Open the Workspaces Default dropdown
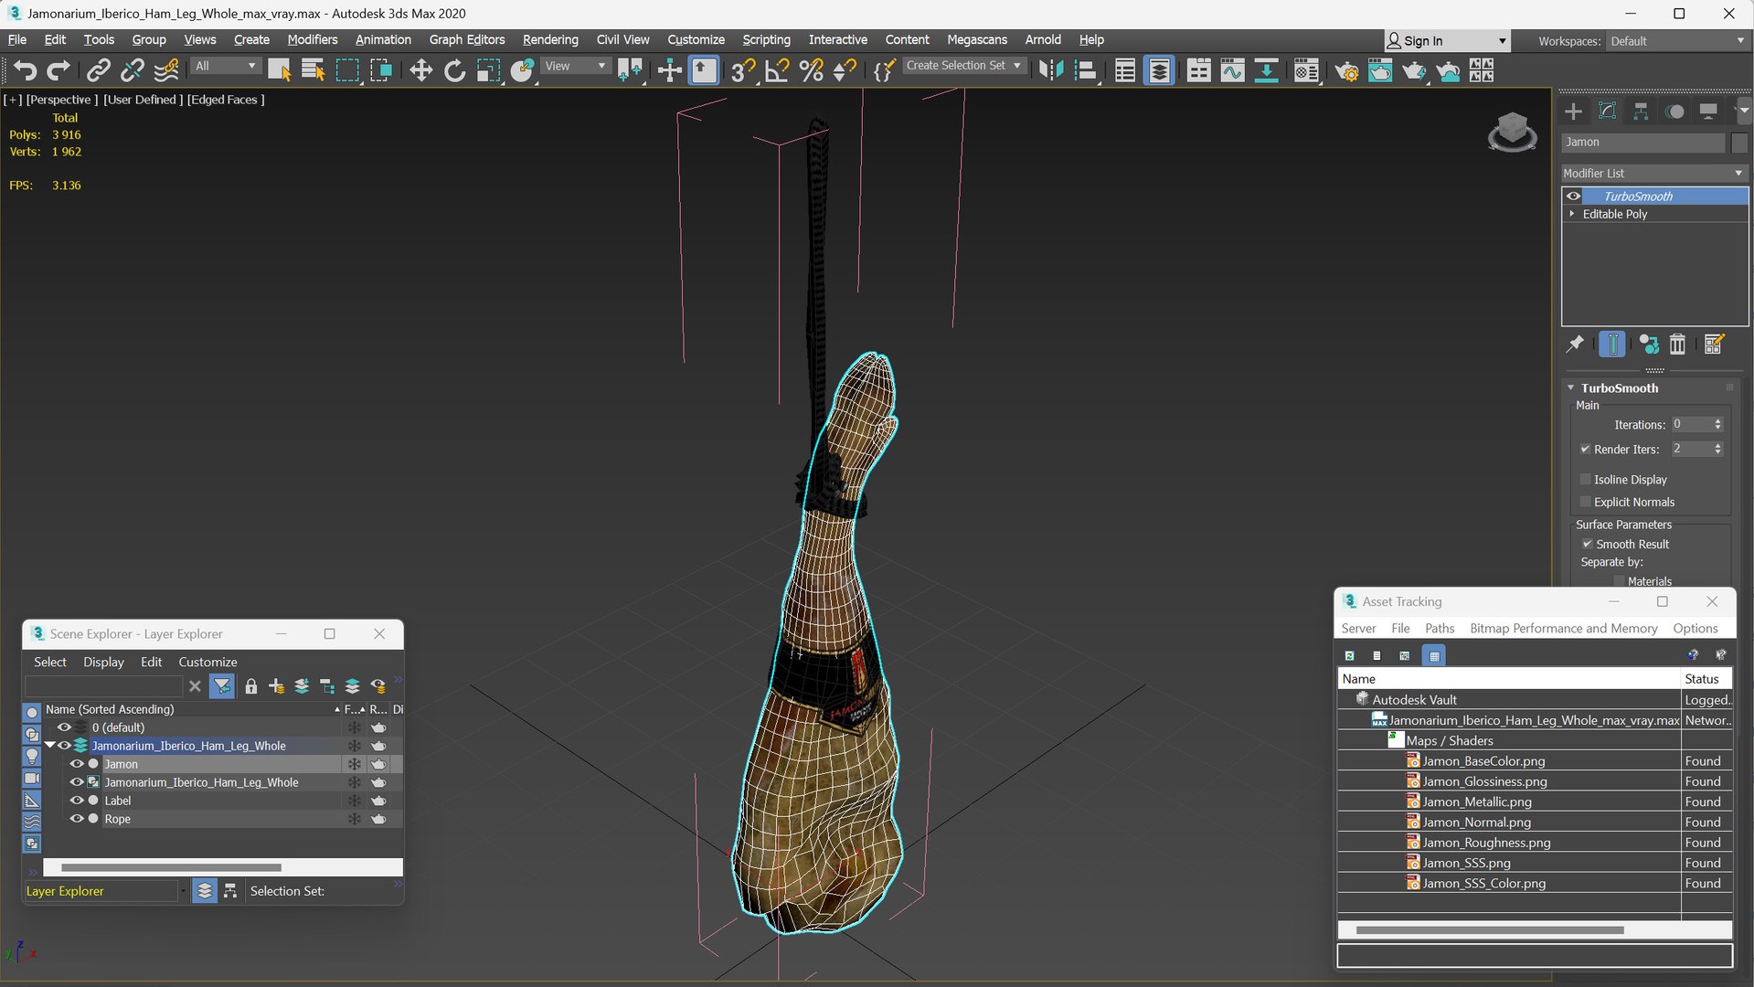 (1677, 41)
